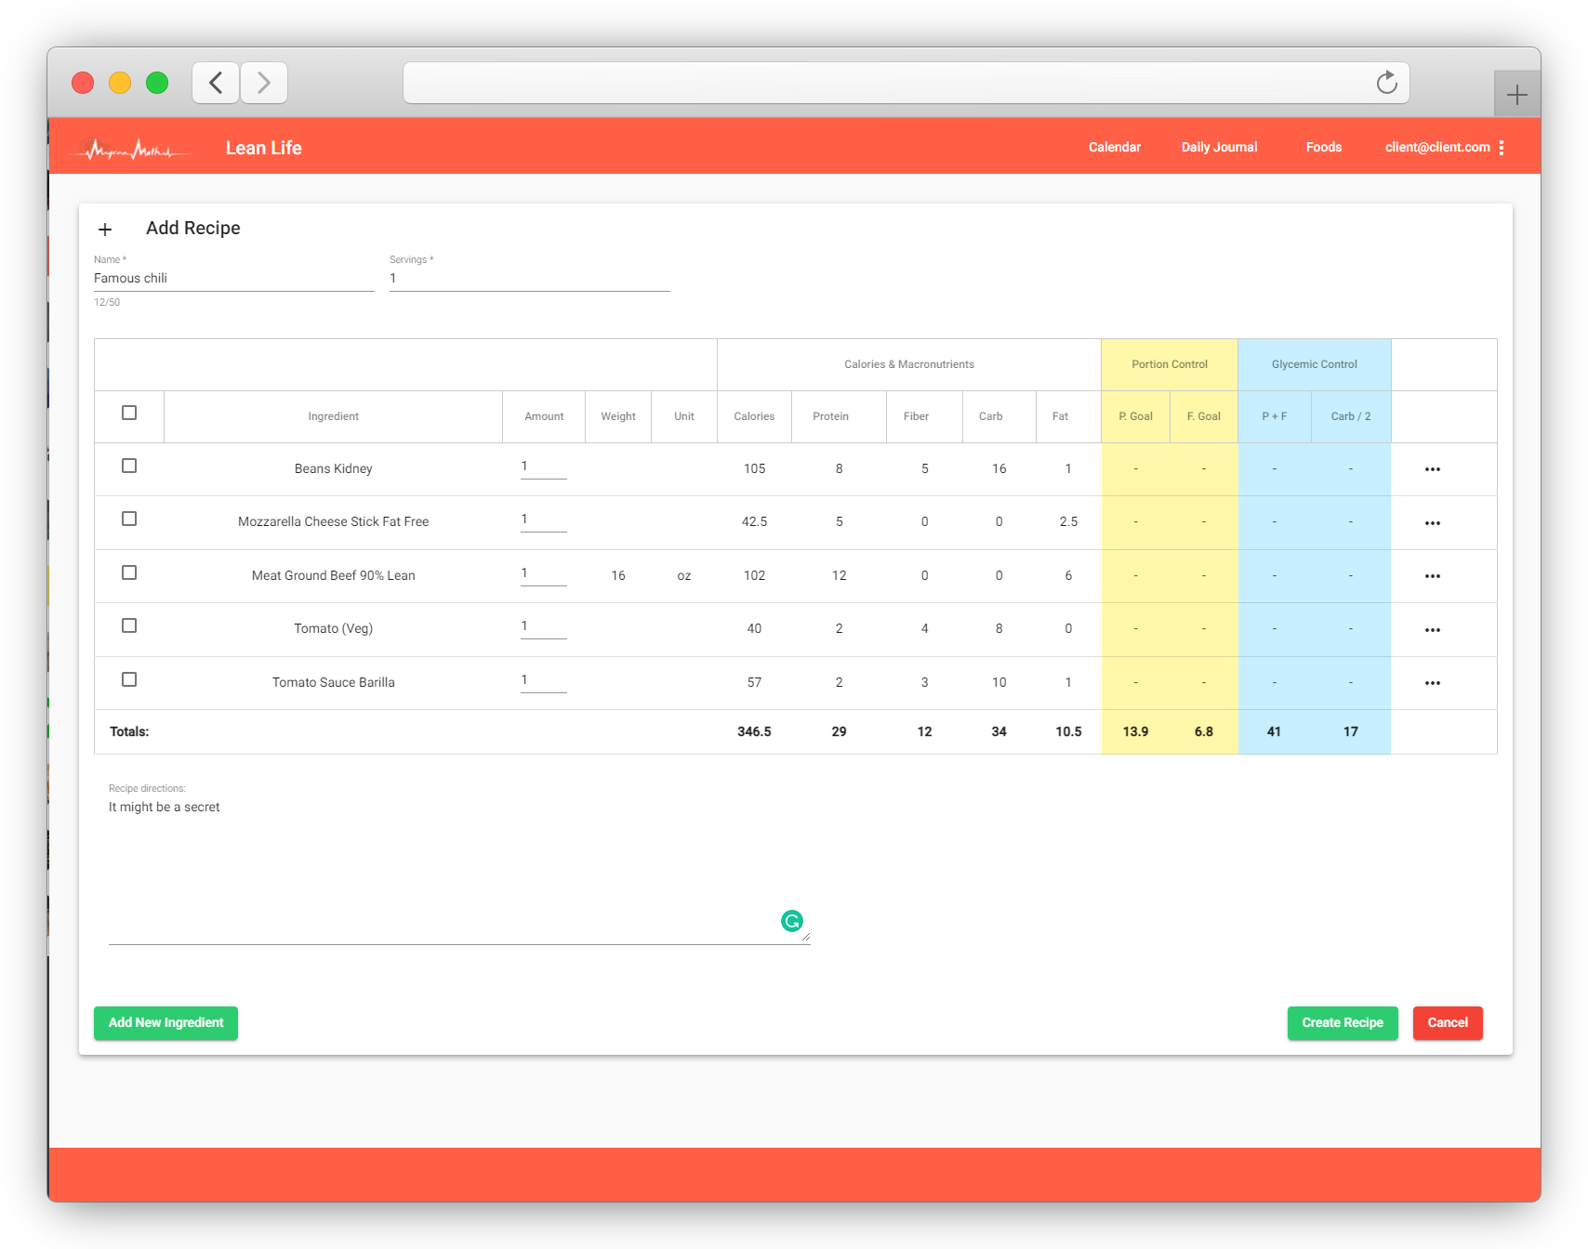Click the Amount column header

pos(544,416)
